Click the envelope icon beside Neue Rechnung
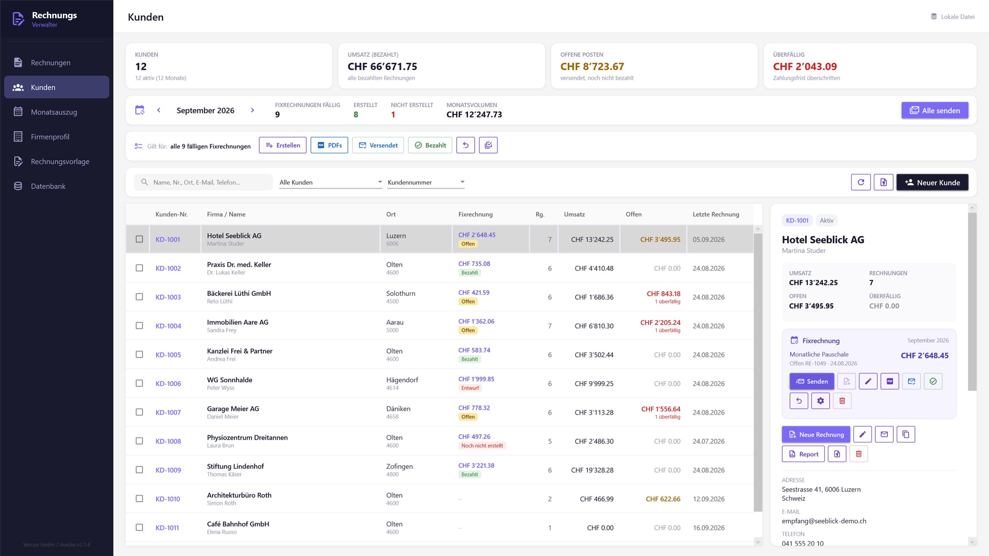The height and width of the screenshot is (556, 989). point(884,435)
